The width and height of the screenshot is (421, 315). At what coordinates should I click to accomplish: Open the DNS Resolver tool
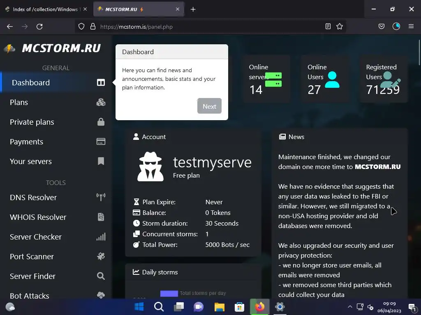pos(56,197)
